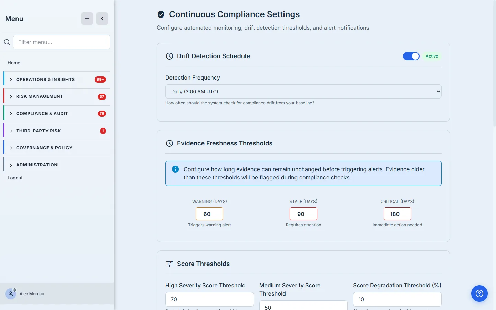
Task: Open the help question mark button
Action: click(479, 293)
